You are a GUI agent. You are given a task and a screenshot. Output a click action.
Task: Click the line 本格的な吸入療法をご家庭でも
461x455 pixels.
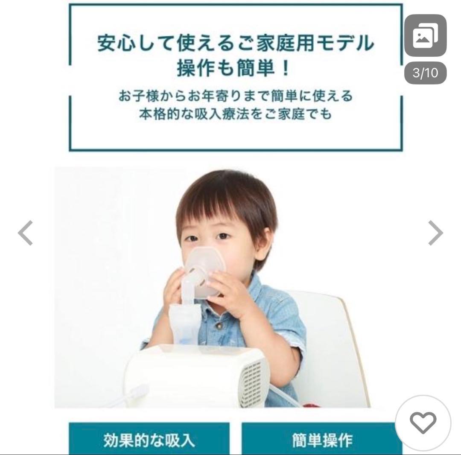235,114
